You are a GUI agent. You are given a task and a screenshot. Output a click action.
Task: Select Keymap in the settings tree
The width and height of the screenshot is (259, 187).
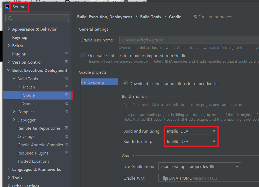20,38
